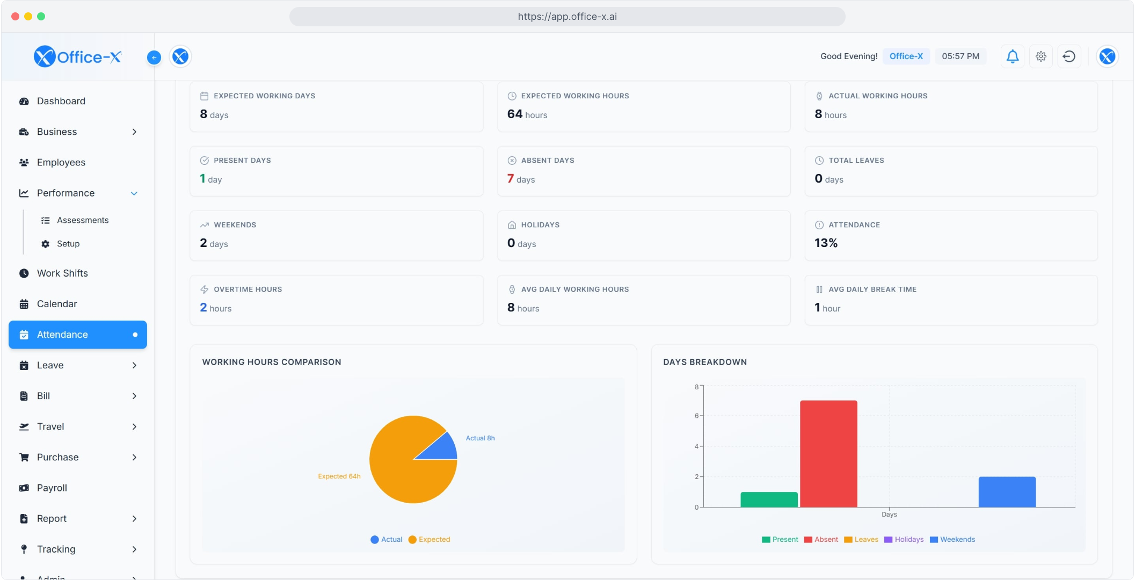
Task: Collapse sidebar using the blue arrow button
Action: coord(154,57)
